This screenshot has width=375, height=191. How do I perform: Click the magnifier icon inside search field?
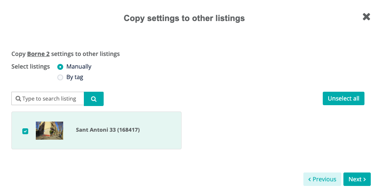pos(18,98)
